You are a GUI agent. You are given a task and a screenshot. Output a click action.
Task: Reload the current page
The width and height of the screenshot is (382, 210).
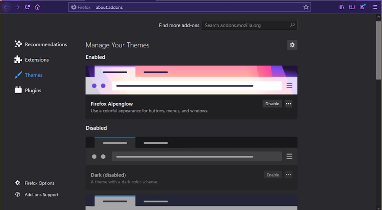coord(27,7)
